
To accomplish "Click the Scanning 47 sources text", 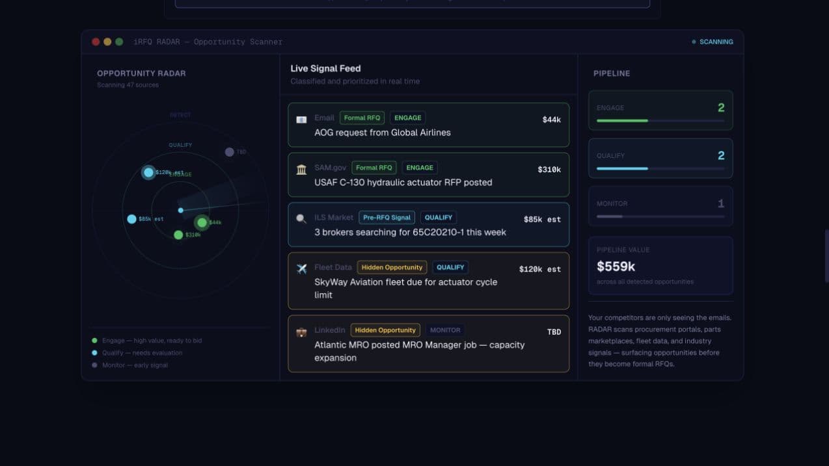I will click(128, 85).
